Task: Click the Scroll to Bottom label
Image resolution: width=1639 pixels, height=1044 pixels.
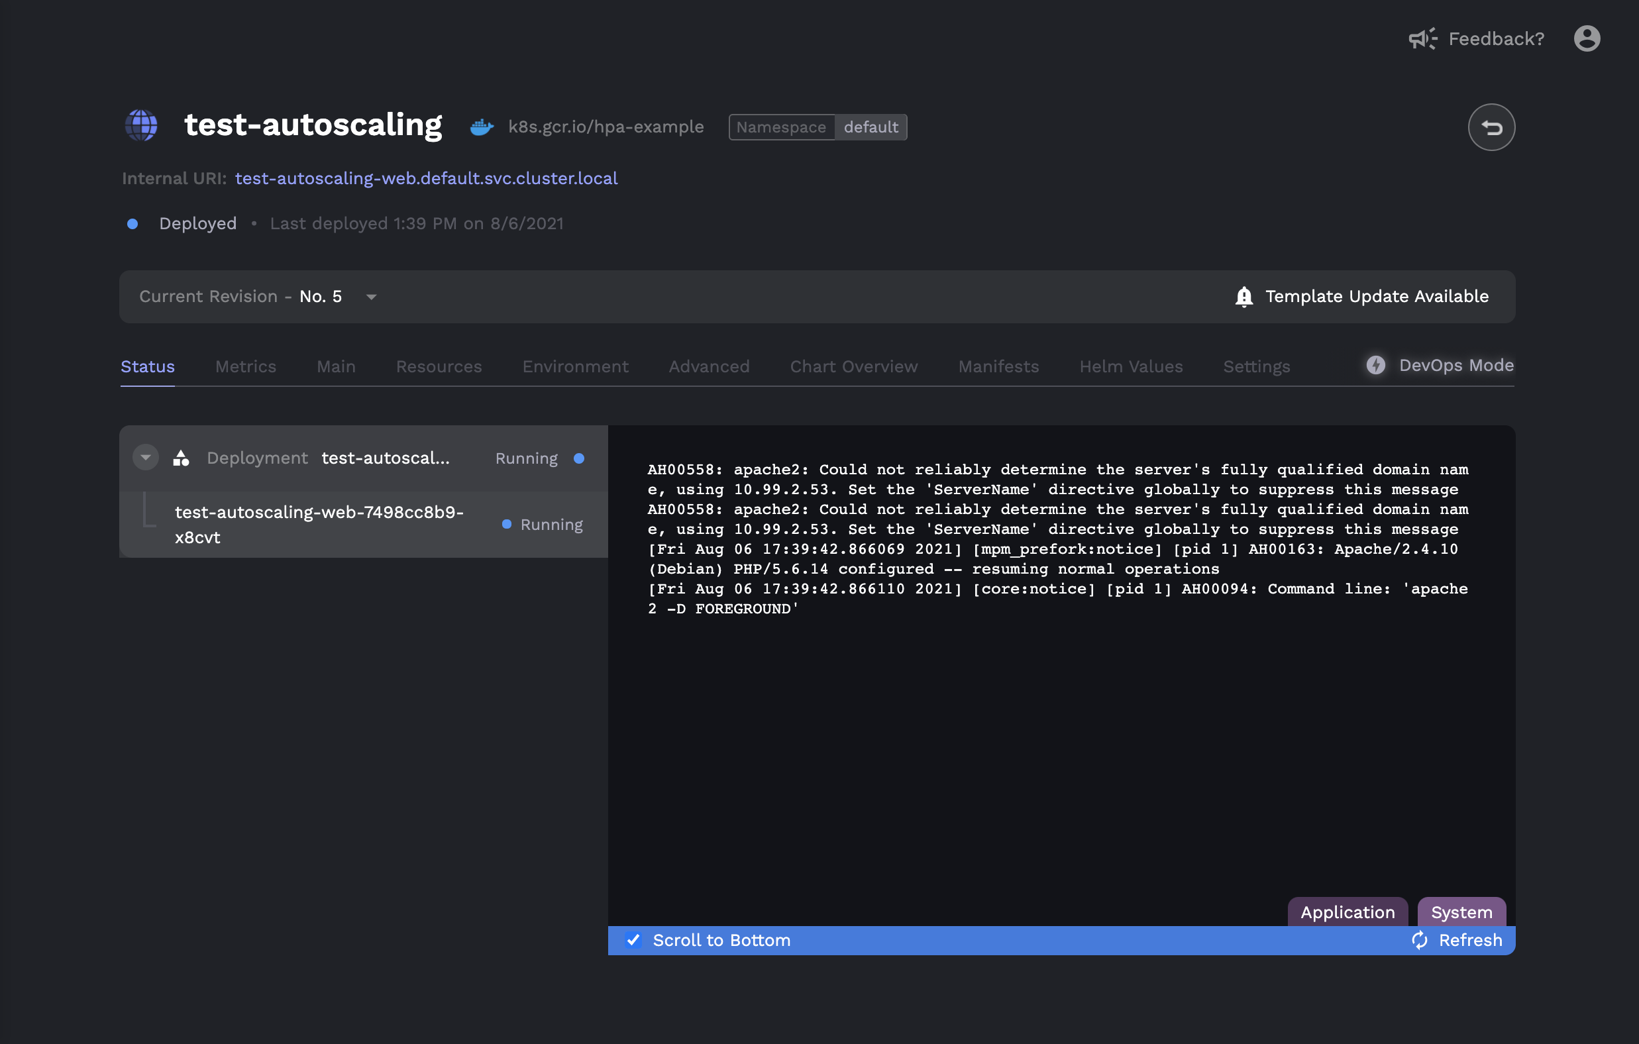Action: pos(721,941)
